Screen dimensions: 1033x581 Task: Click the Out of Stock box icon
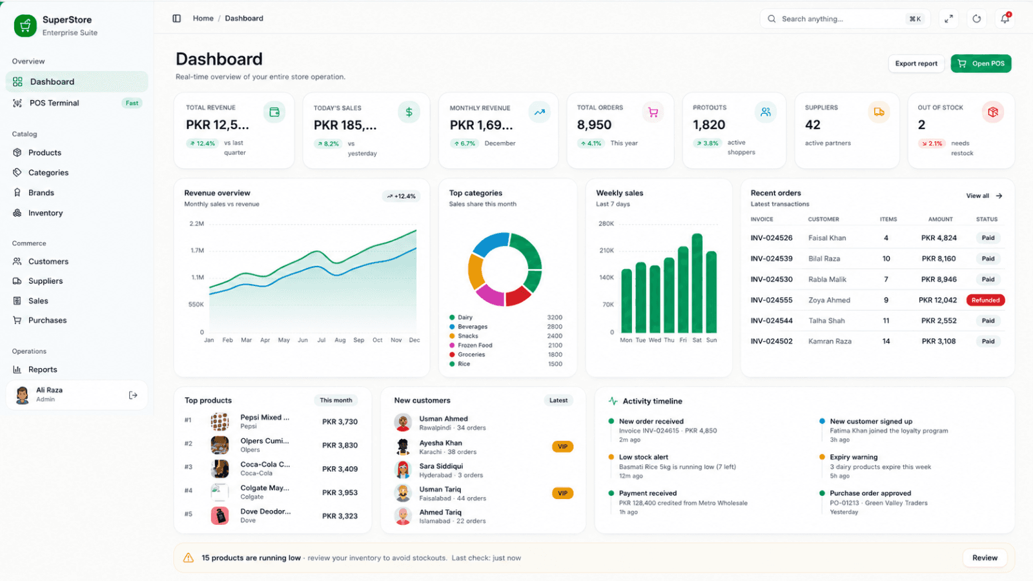(993, 112)
